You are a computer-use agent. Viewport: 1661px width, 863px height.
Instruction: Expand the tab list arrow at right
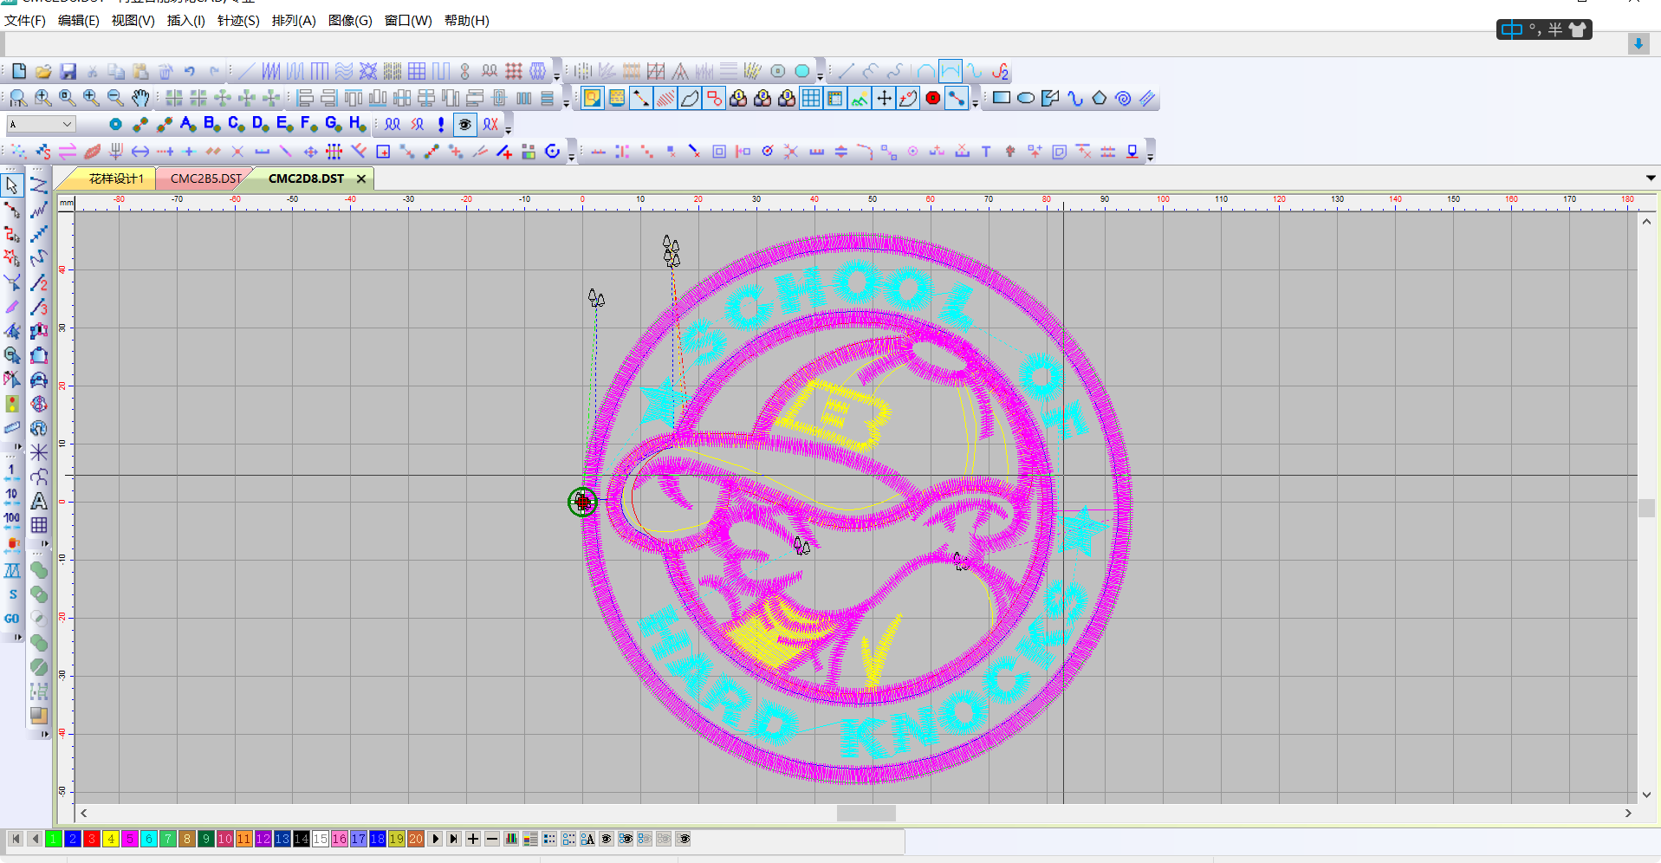click(1650, 178)
